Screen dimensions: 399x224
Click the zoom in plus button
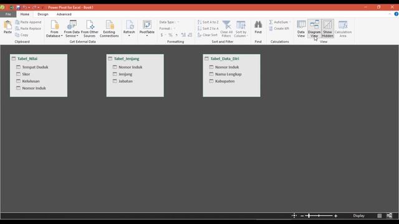pyautogui.click(x=336, y=216)
